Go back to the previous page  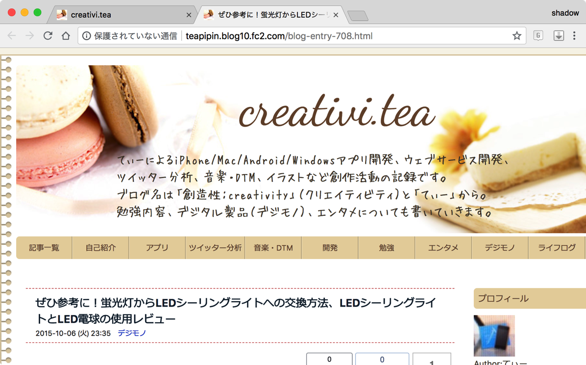(12, 36)
